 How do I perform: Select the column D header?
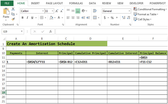[90, 38]
